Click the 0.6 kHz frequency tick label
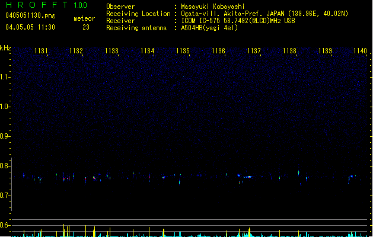The image size is (373, 237). click(4, 225)
